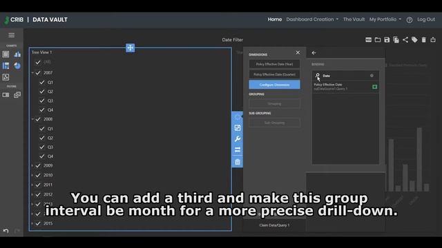
Task: Add a combo box filter from the sidebar
Action: pyautogui.click(x=6, y=95)
